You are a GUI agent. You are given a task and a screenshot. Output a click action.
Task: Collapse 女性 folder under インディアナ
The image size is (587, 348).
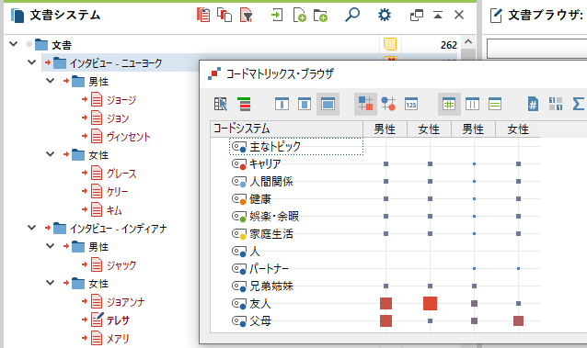[x=51, y=283]
